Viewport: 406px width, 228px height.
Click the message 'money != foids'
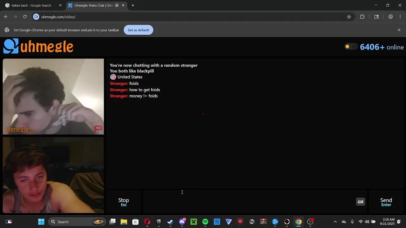(143, 96)
